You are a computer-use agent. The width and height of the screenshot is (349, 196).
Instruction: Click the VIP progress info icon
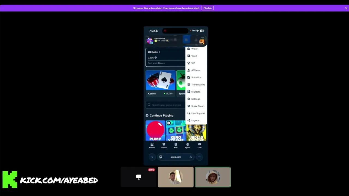(x=156, y=58)
